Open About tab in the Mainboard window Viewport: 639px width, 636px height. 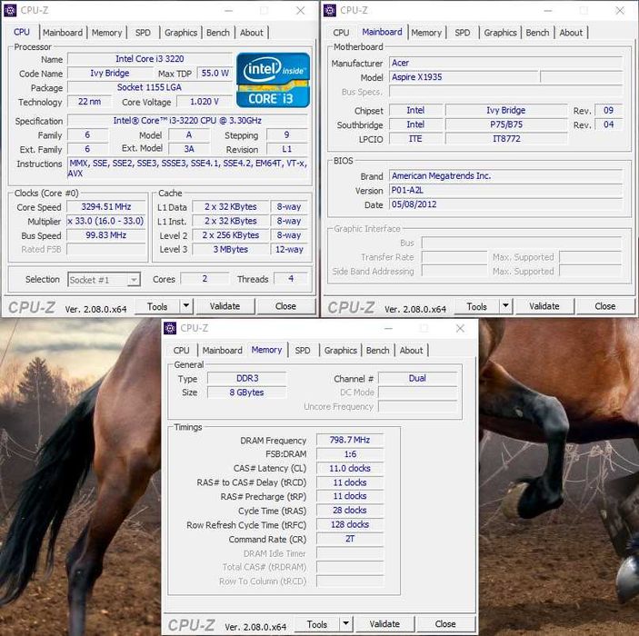click(571, 33)
